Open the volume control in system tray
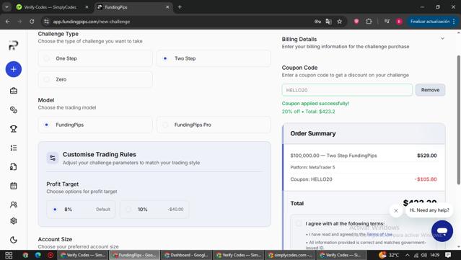The width and height of the screenshot is (461, 260). click(x=424, y=255)
